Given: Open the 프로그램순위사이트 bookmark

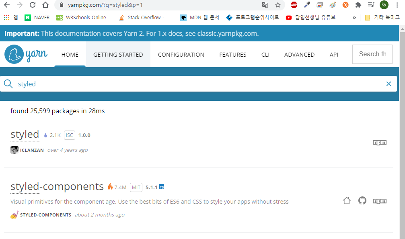Looking at the screenshot, I should [x=252, y=18].
